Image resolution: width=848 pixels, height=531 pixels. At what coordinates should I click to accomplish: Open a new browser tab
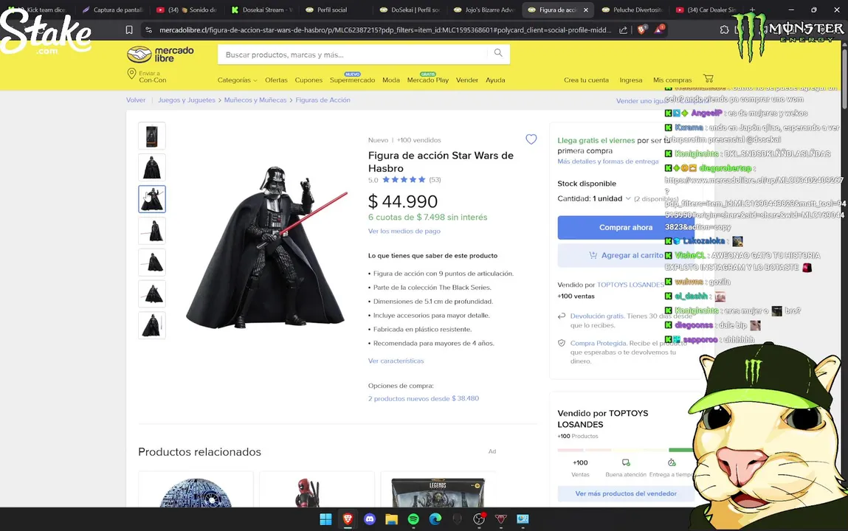click(752, 10)
